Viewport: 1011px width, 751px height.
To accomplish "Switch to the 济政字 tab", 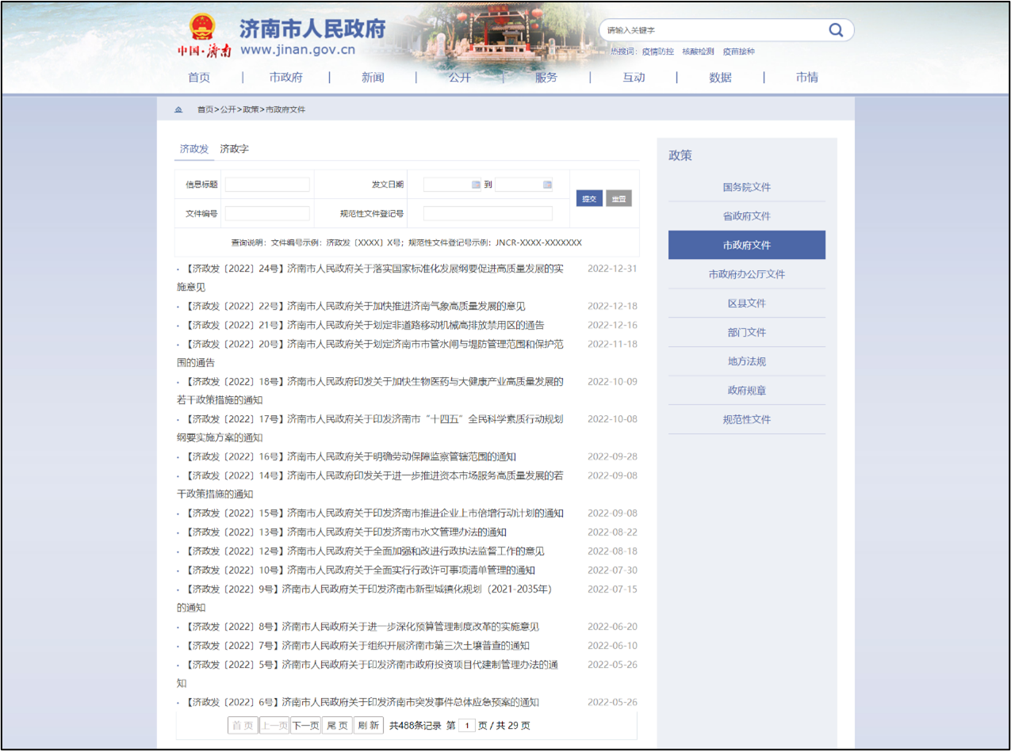I will pos(234,149).
